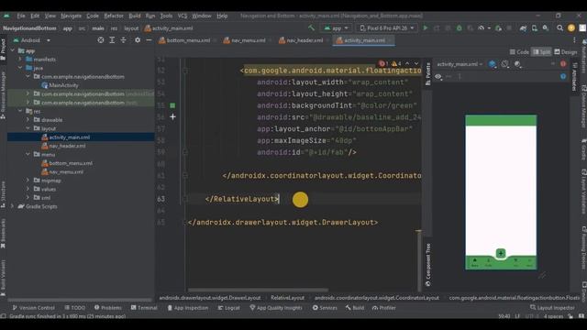Run the app with the green play icon

426,28
